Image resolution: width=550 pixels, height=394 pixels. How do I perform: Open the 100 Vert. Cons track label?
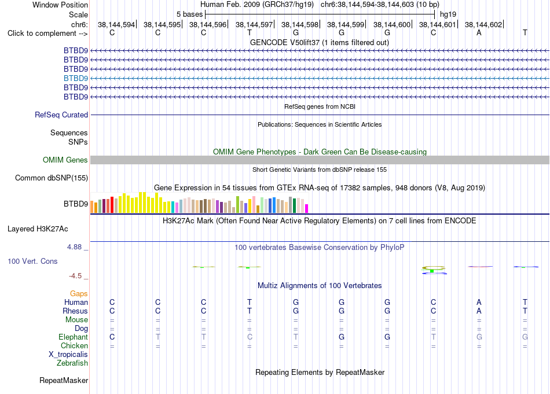(x=32, y=261)
